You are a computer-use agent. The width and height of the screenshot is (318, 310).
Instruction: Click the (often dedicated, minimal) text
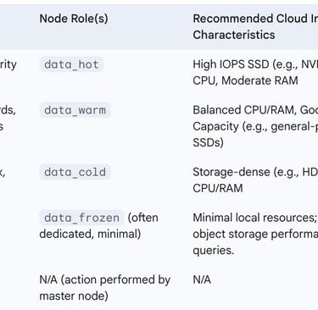click(98, 226)
